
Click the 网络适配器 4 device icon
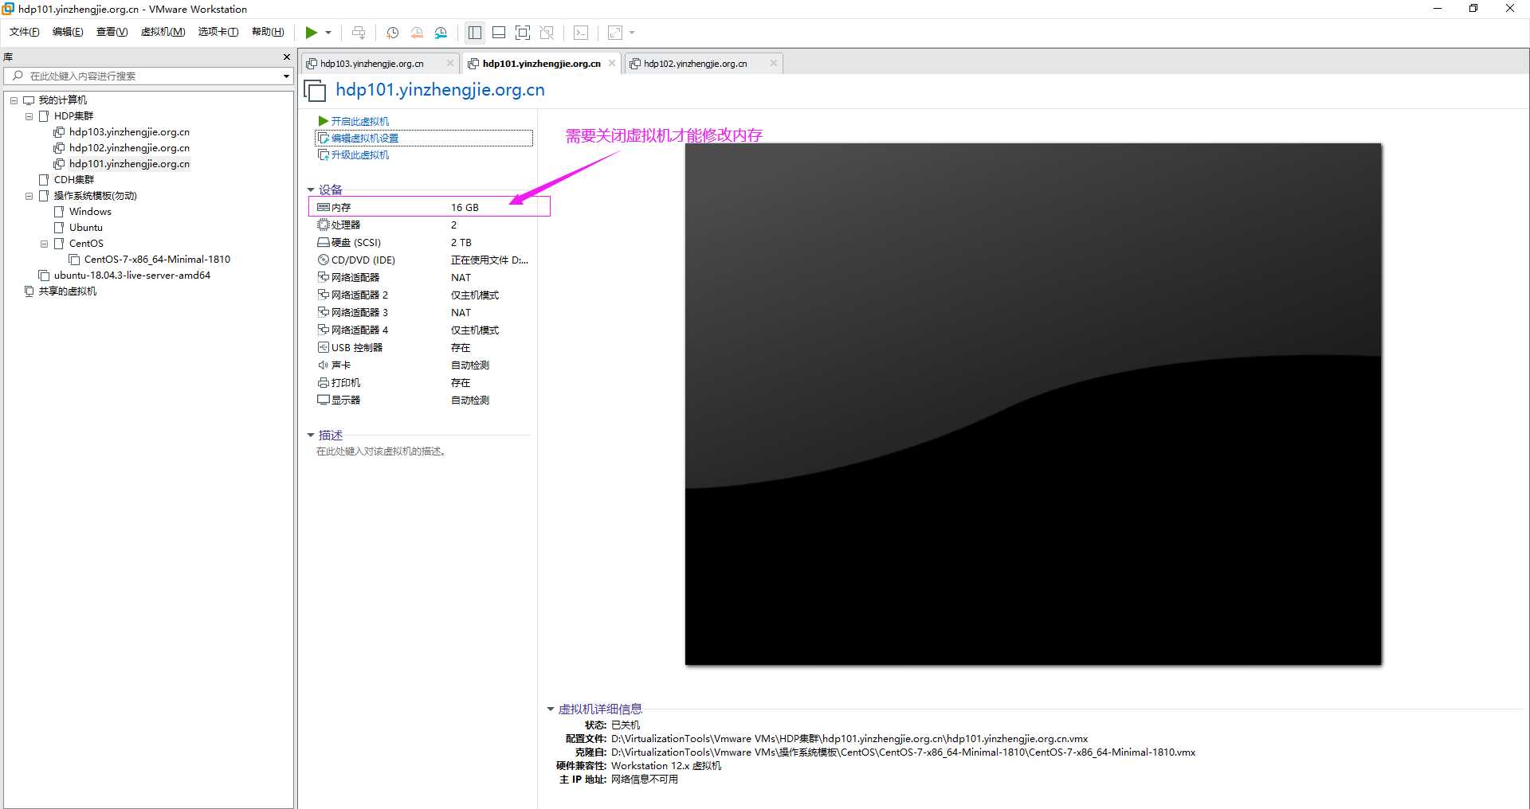coord(324,330)
